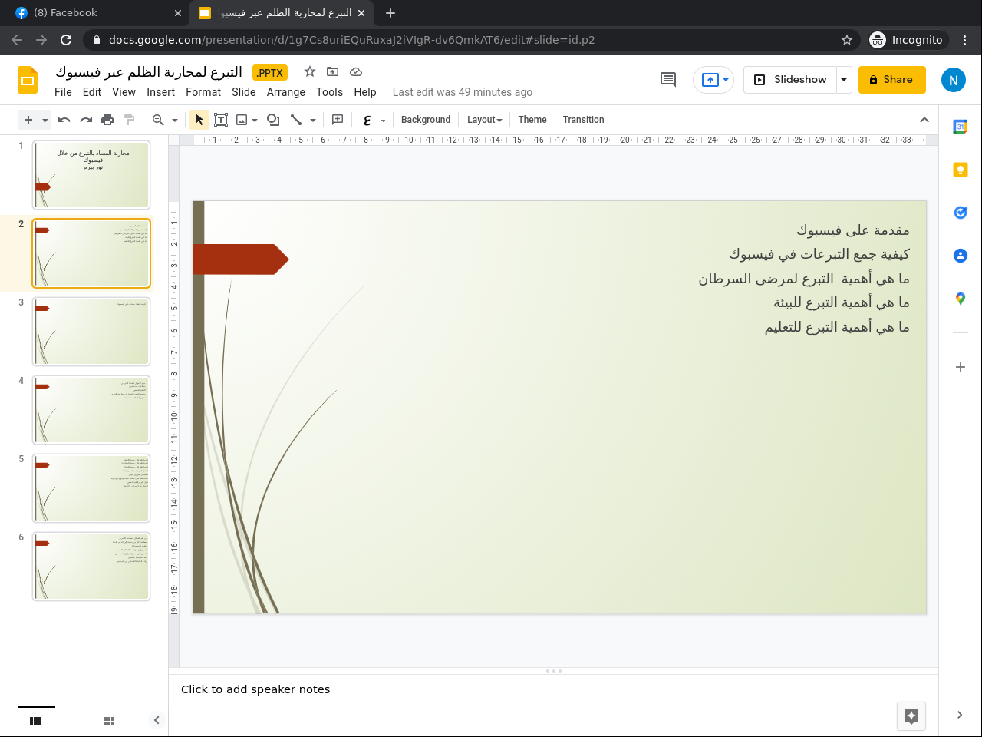The width and height of the screenshot is (982, 737).
Task: Open the Arrange menu
Action: click(x=286, y=92)
